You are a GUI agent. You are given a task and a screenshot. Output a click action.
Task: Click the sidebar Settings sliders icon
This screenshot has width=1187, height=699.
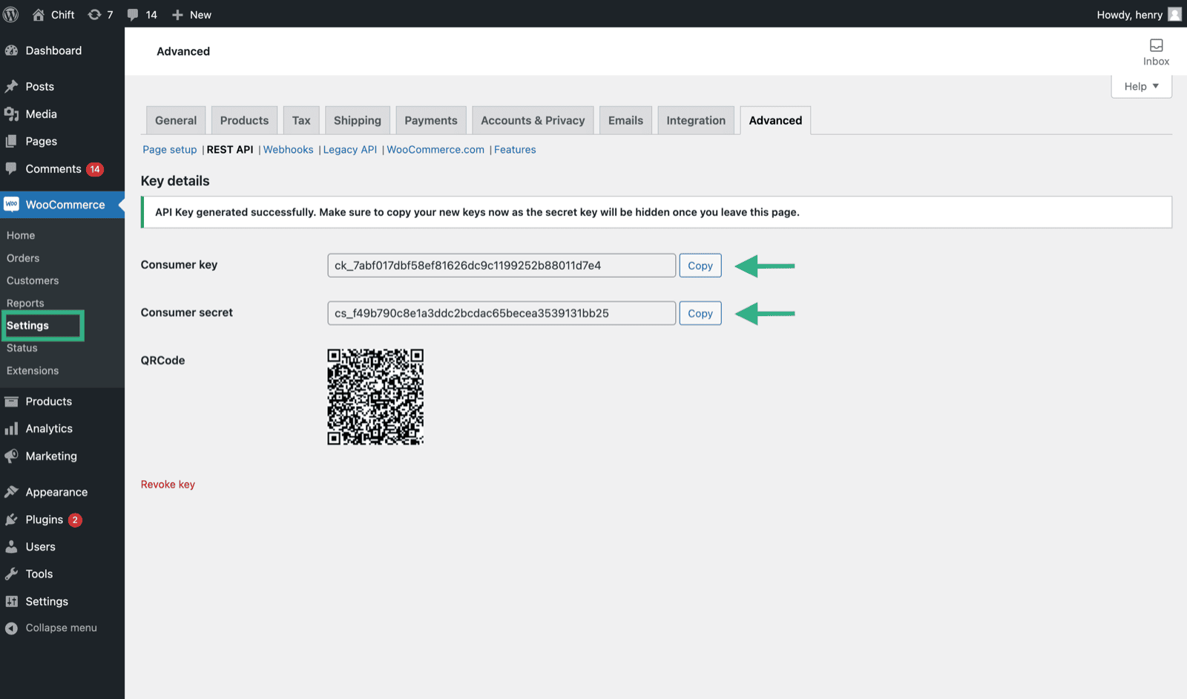pos(11,601)
